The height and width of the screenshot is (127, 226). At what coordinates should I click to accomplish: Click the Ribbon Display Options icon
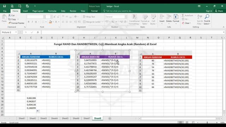point(199,6)
